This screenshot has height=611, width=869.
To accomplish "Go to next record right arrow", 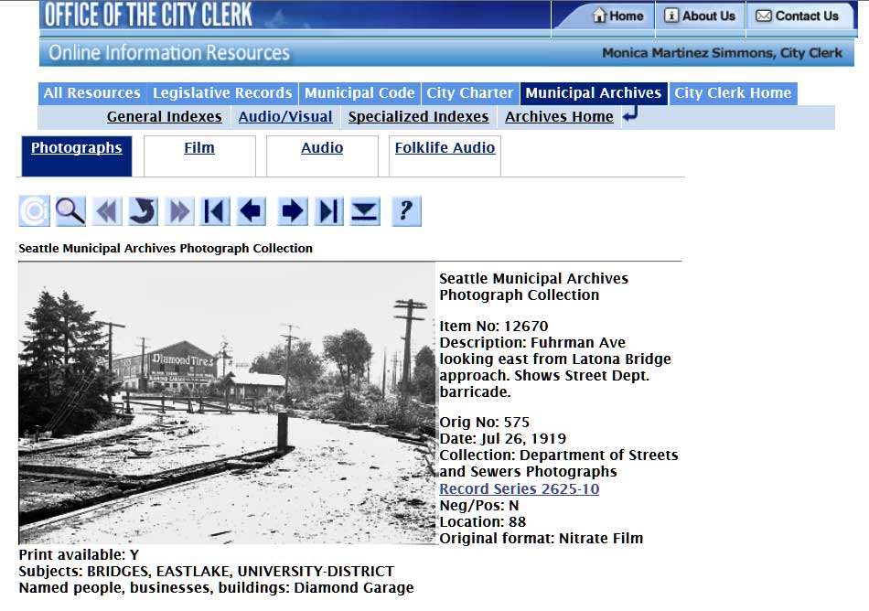I will (292, 211).
